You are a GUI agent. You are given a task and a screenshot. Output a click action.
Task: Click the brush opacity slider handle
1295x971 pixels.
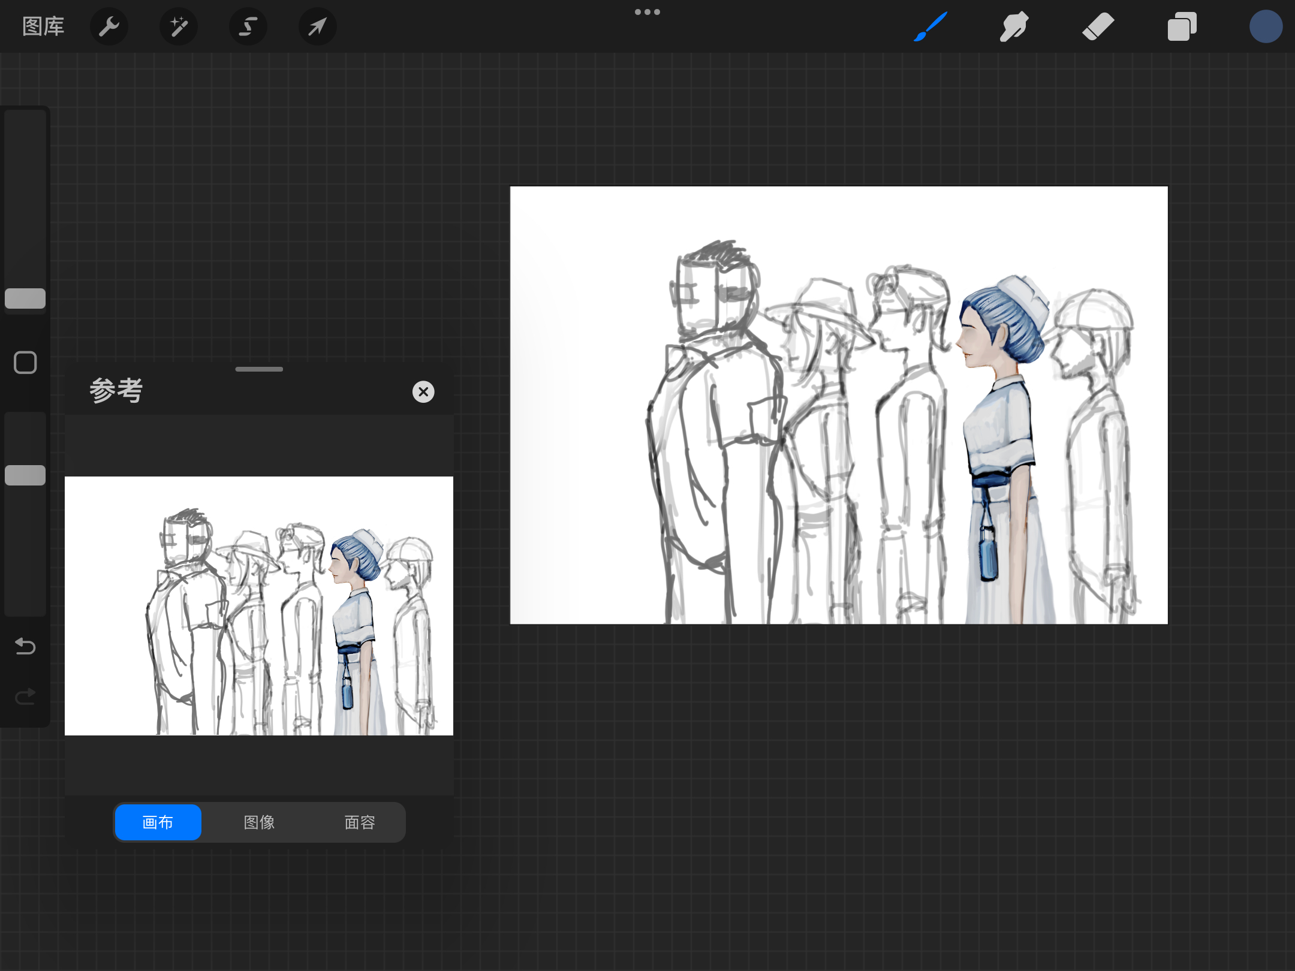click(x=25, y=475)
